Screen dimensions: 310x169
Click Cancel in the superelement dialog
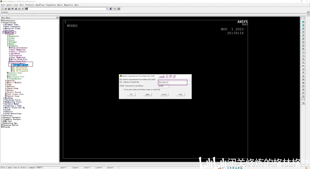[164, 94]
